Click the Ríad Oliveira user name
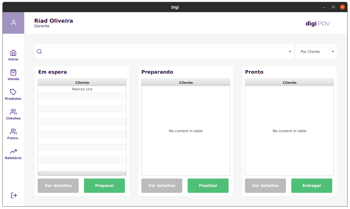The image size is (350, 209). [54, 21]
